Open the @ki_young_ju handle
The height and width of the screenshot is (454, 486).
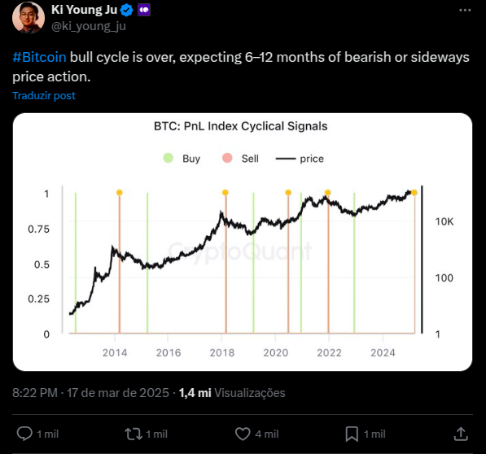point(89,26)
